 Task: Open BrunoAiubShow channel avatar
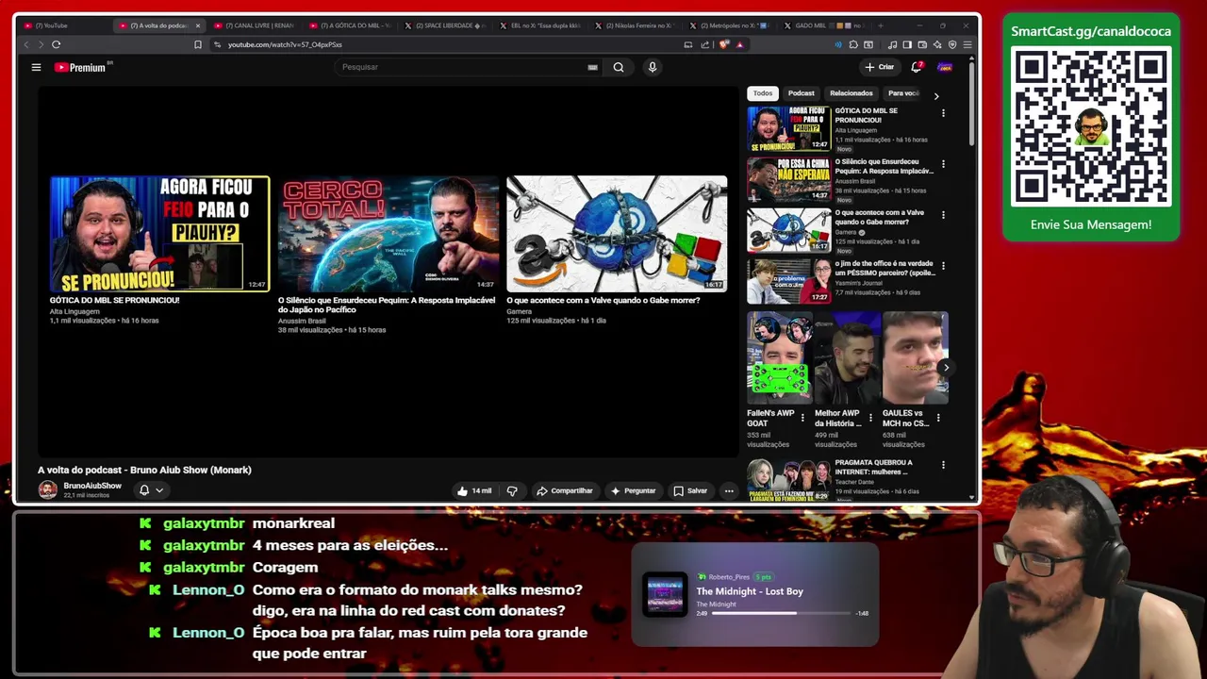[x=47, y=489]
